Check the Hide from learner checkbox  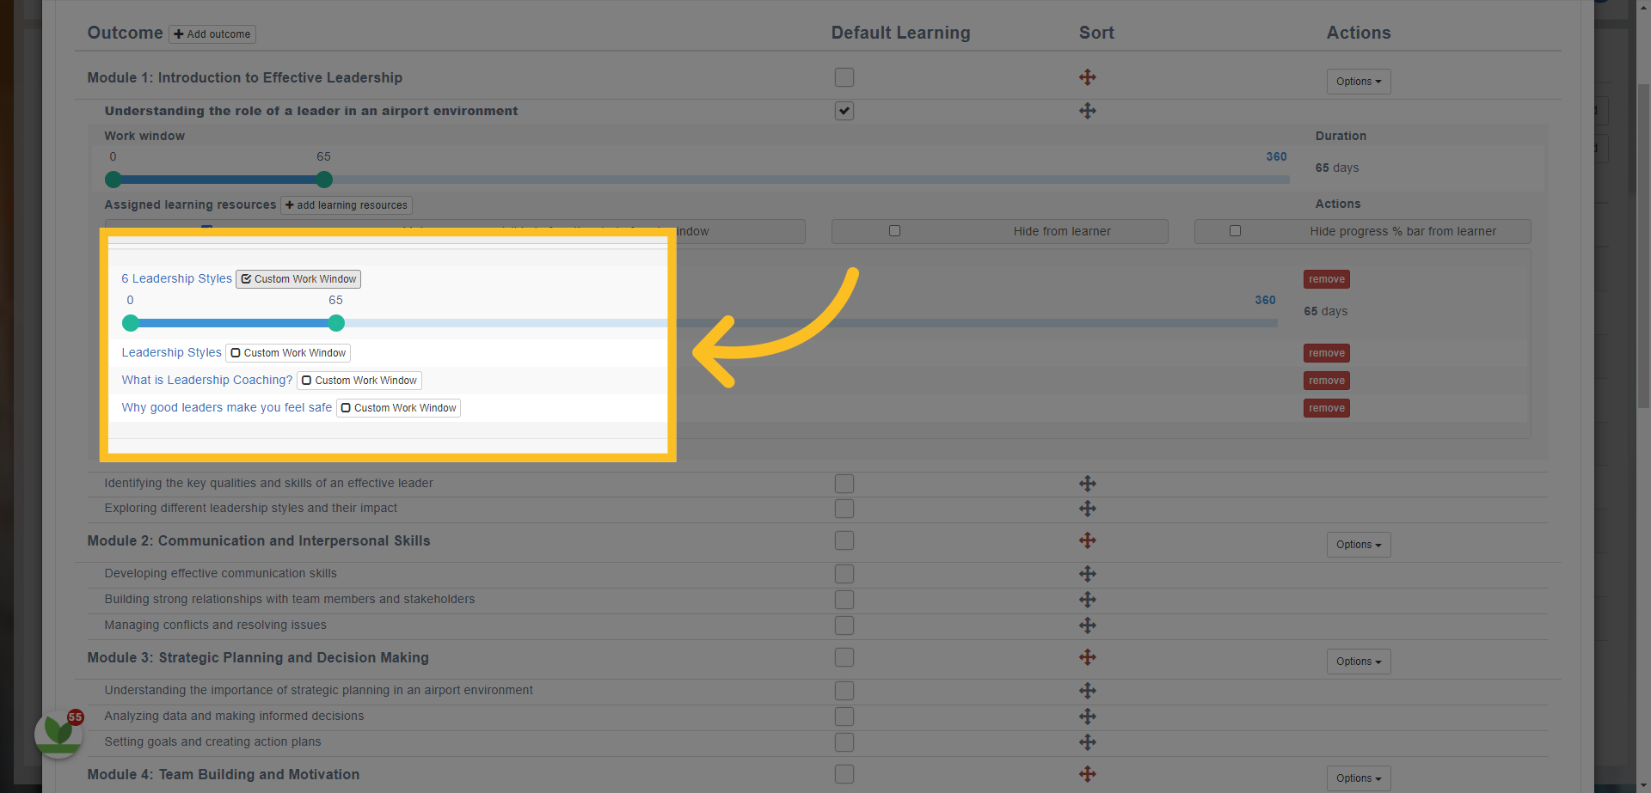(894, 231)
